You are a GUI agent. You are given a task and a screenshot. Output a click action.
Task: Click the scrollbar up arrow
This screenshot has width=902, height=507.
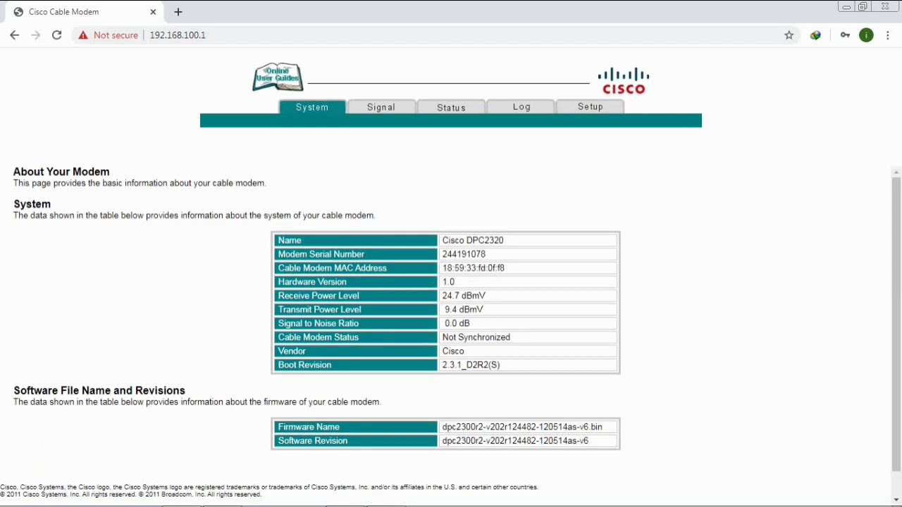[x=896, y=172]
